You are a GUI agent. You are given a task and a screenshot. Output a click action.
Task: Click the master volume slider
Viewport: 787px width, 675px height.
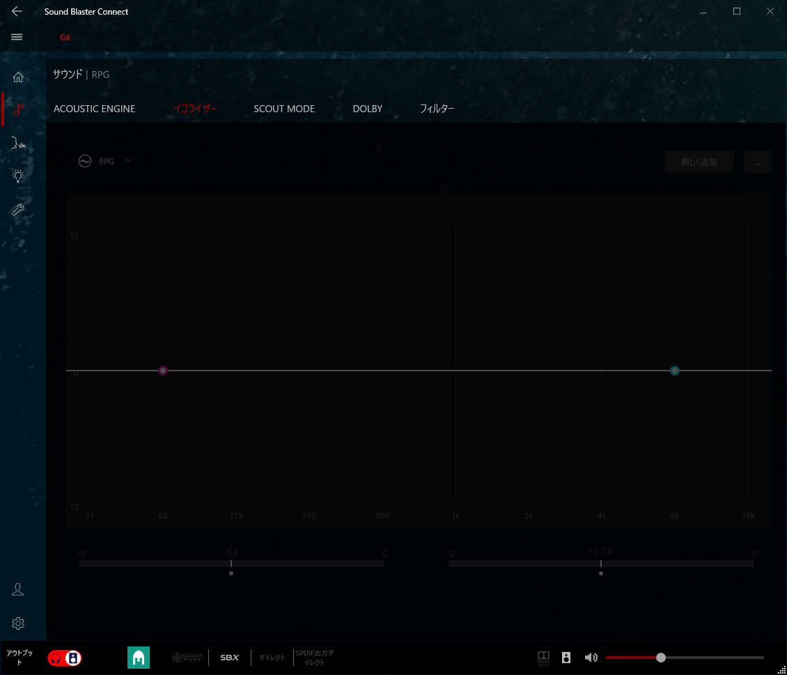point(685,658)
